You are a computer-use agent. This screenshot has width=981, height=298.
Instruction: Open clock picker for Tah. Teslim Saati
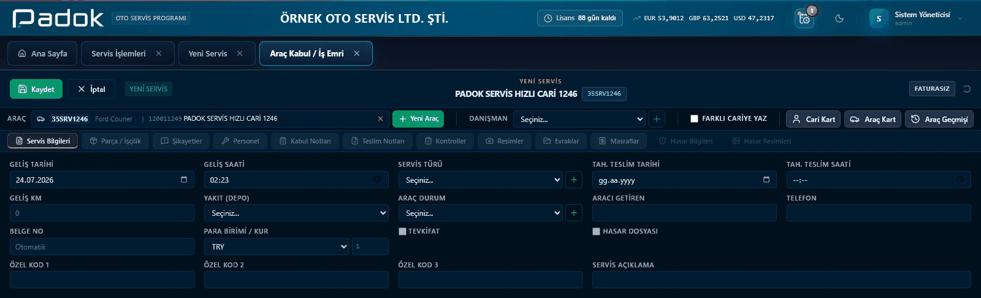(960, 180)
